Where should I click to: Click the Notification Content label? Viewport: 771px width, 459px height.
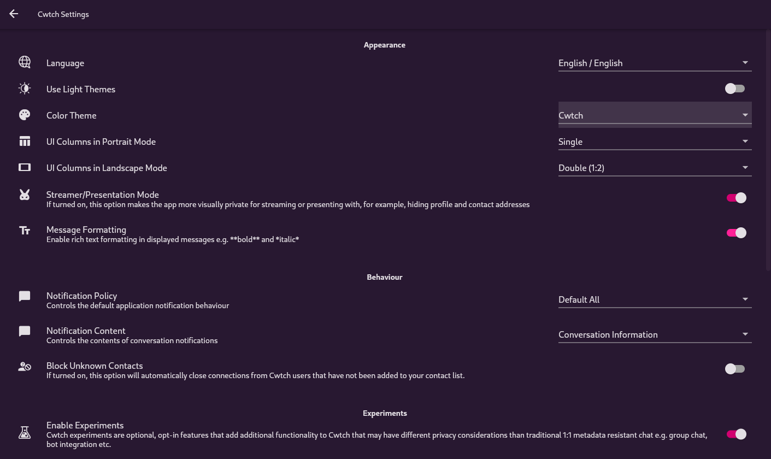[86, 331]
